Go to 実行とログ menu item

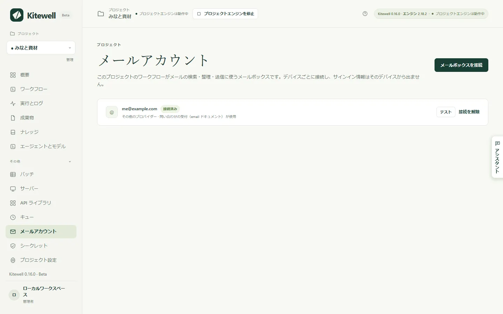coord(41,104)
